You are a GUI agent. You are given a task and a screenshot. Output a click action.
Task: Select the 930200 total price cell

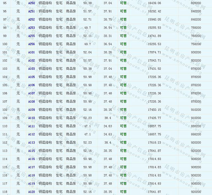click(196, 52)
